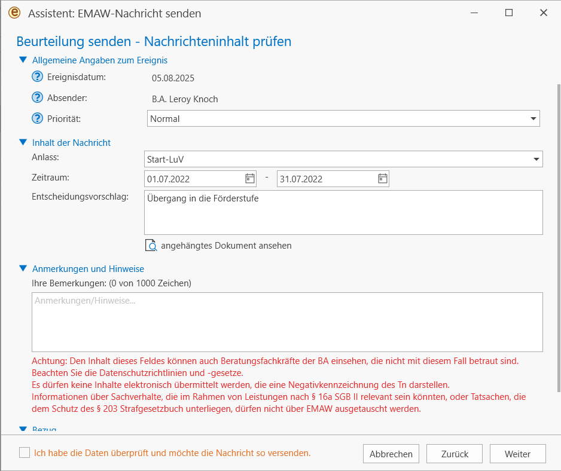This screenshot has height=471, width=561.
Task: Click the Abbrechen button
Action: (x=391, y=454)
